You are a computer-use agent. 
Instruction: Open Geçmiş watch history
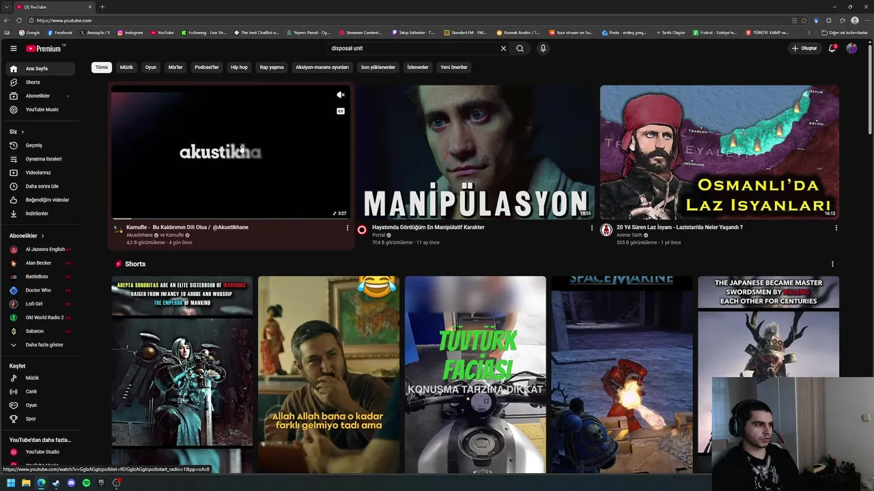(40, 145)
